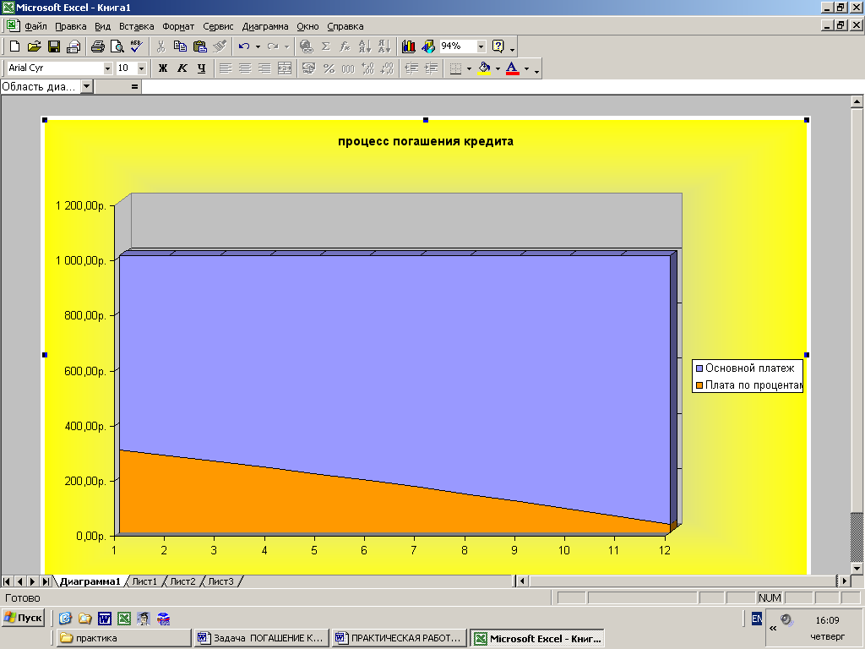Open the Borders dropdown arrow
The height and width of the screenshot is (649, 865).
tap(469, 68)
